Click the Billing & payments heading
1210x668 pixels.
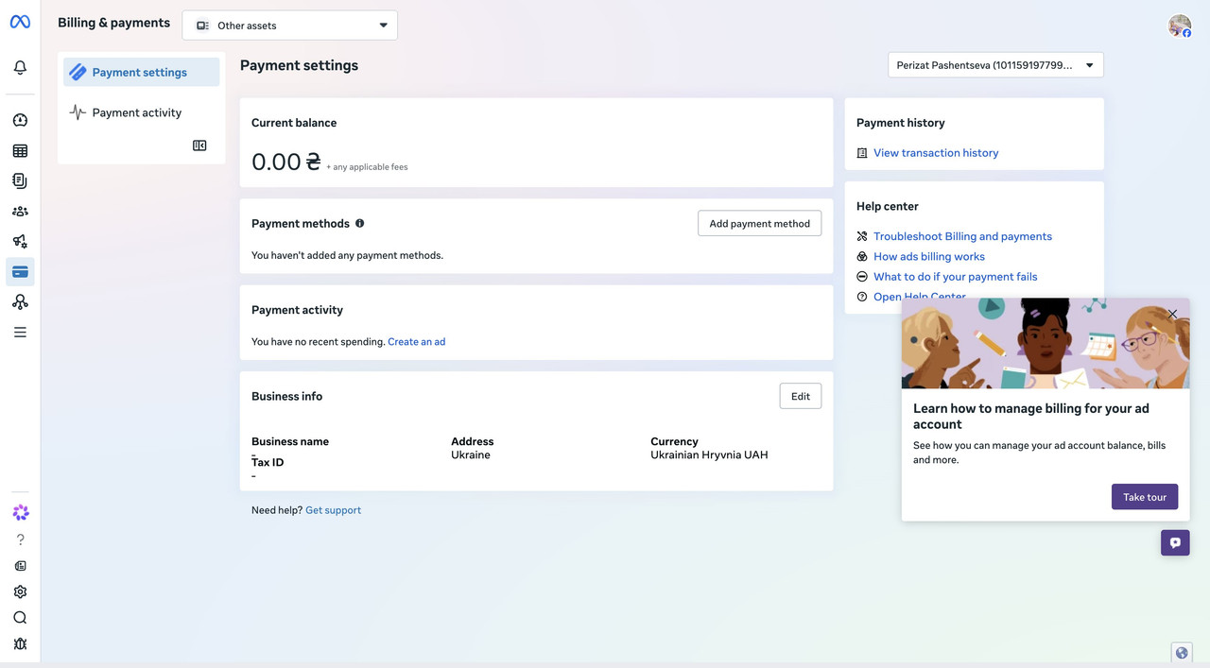pos(114,23)
